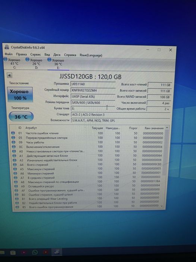Click the Атрибут column header
Viewport: 196px width, 262px height.
coord(31,128)
